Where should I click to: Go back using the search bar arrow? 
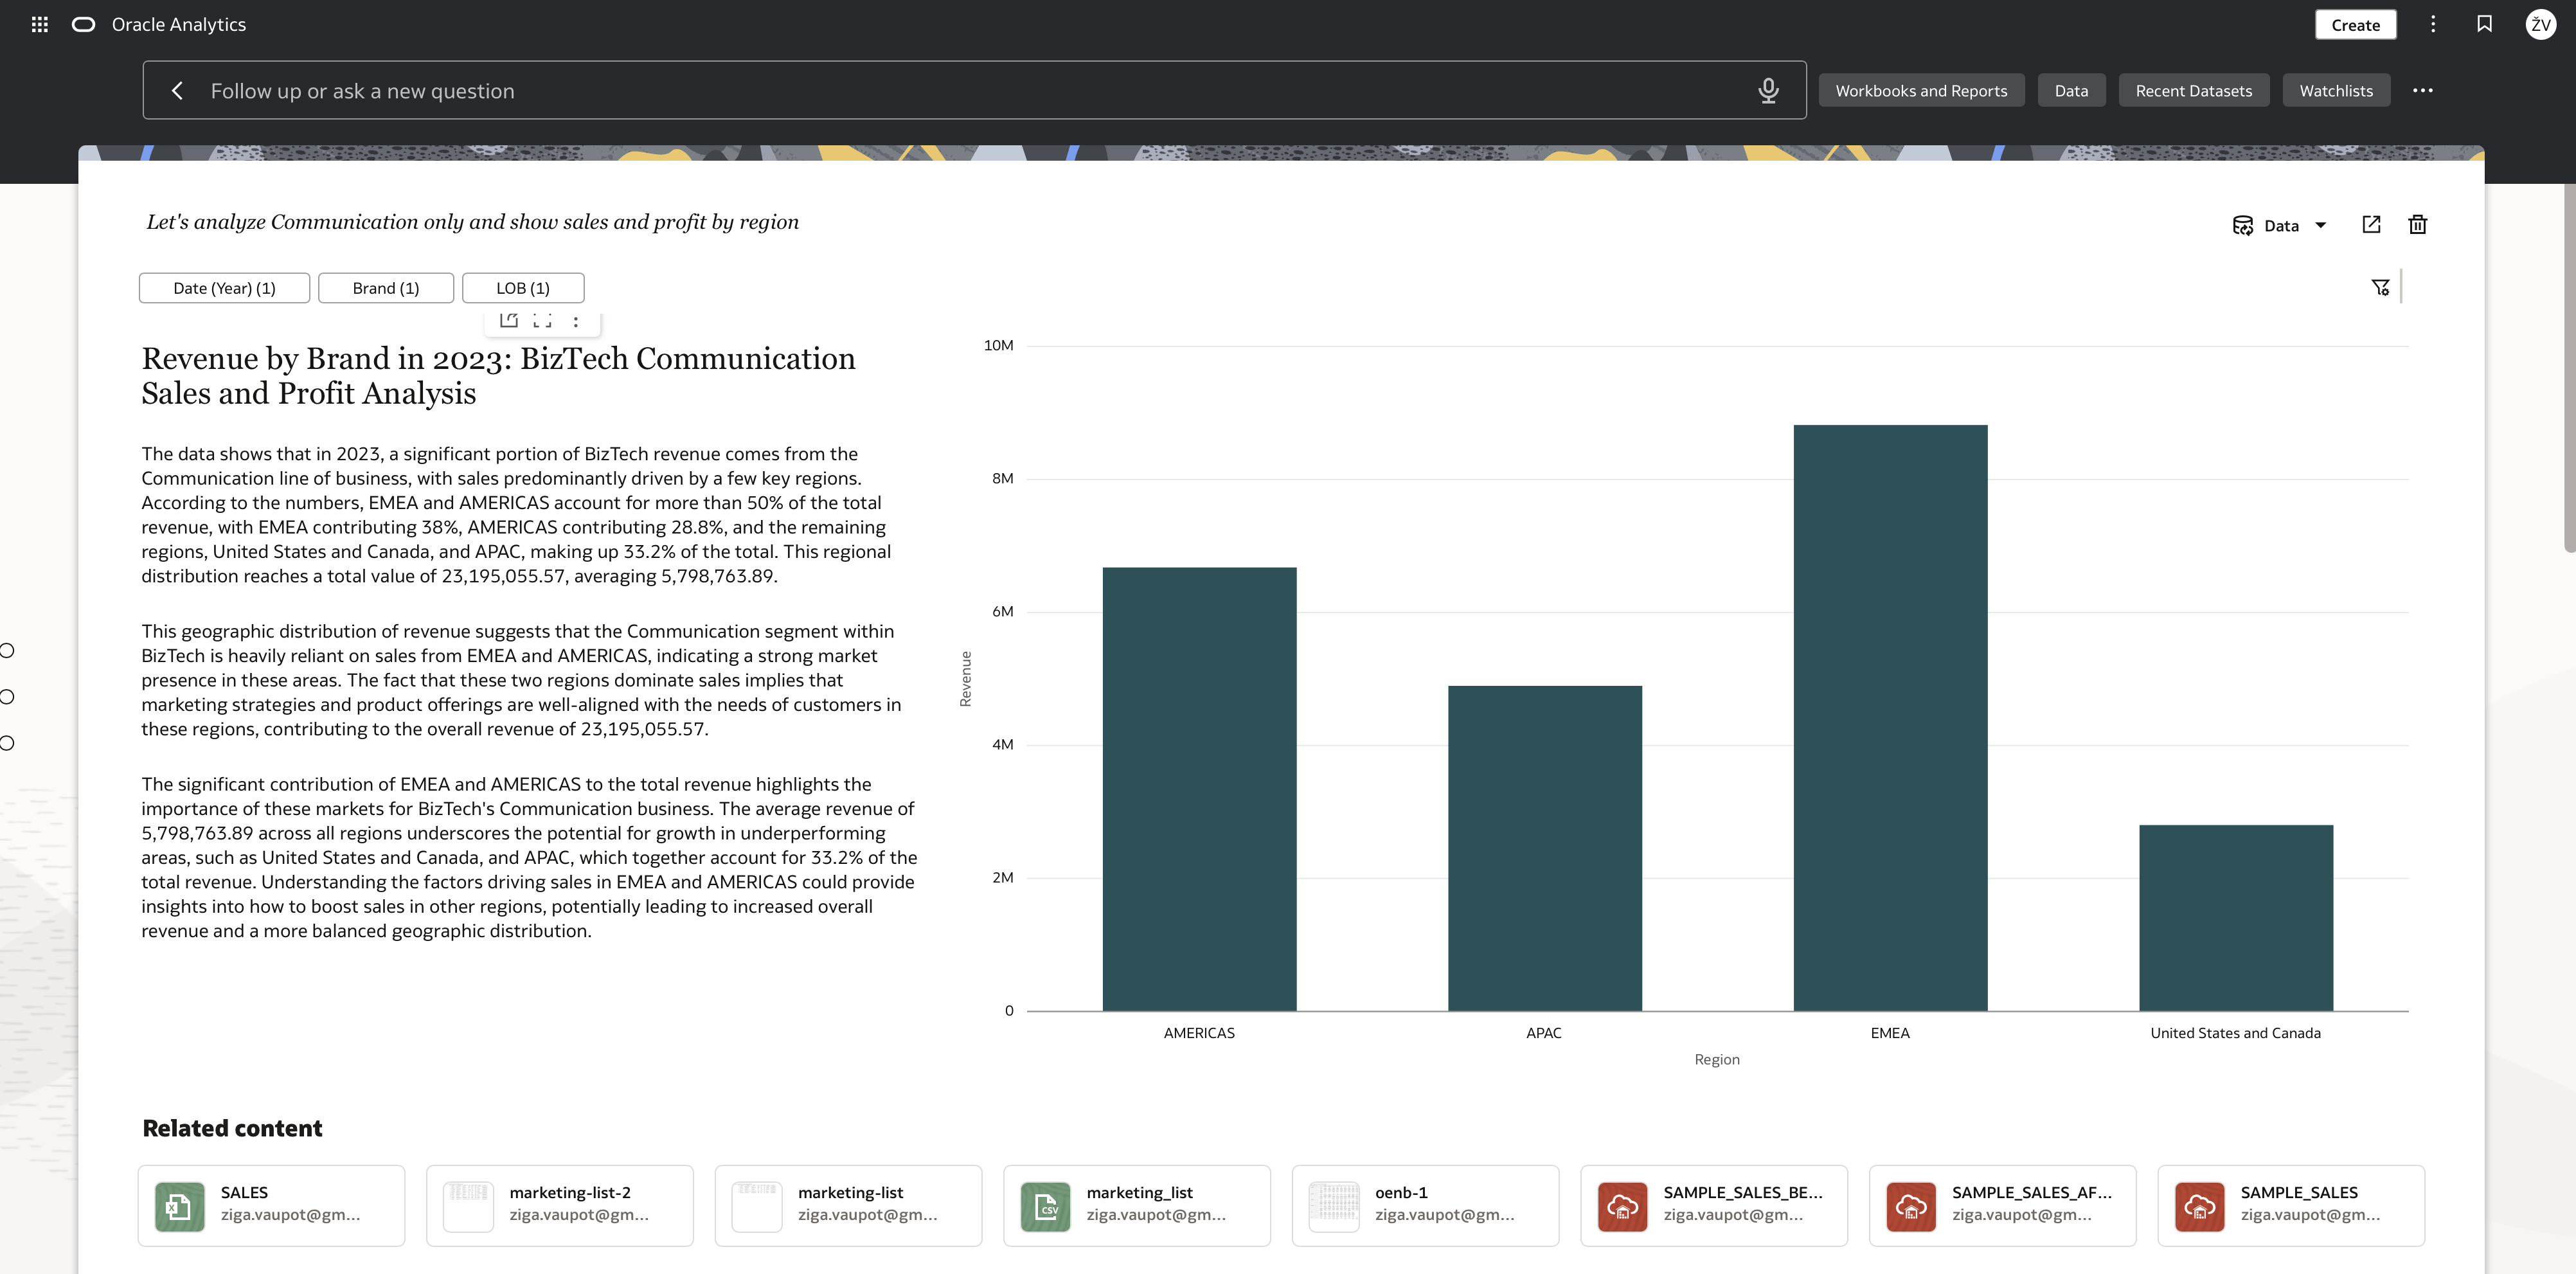click(x=177, y=91)
